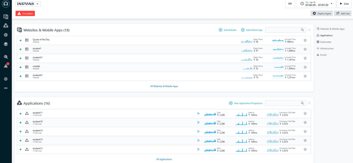The image size is (353, 163).
Task: Jump to Kubernetes section in right navigation
Action: point(325,42)
